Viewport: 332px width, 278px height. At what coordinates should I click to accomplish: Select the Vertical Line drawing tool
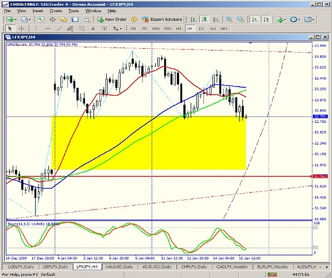pyautogui.click(x=36, y=28)
